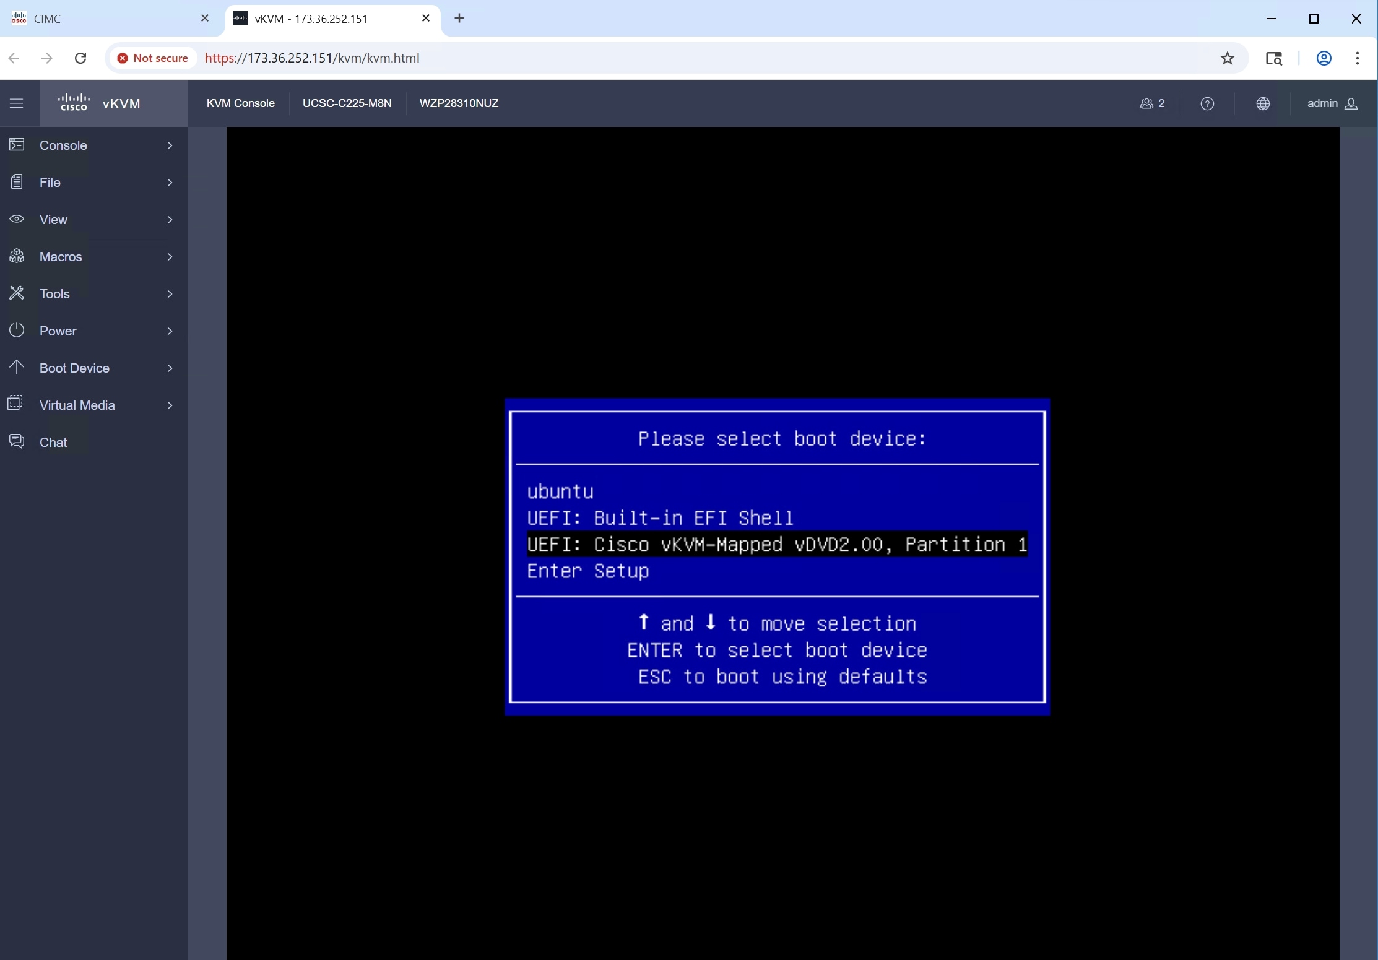
Task: Open the help question mark icon
Action: (x=1207, y=103)
